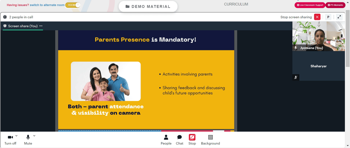
Task: Click the camera Turn off icon
Action: click(x=10, y=137)
